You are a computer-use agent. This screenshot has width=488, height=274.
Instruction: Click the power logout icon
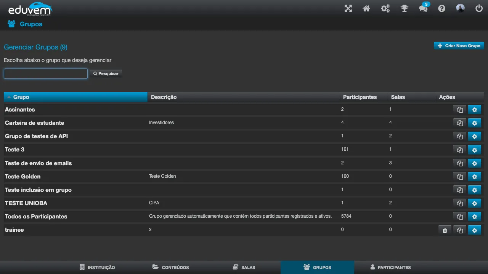[479, 8]
